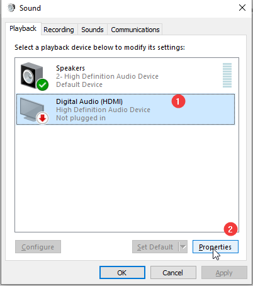253x286 pixels.
Task: Open the Communications tab
Action: click(135, 30)
